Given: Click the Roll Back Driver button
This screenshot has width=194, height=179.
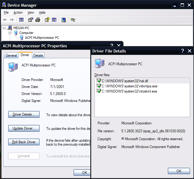Looking at the screenshot, I should [24, 142].
